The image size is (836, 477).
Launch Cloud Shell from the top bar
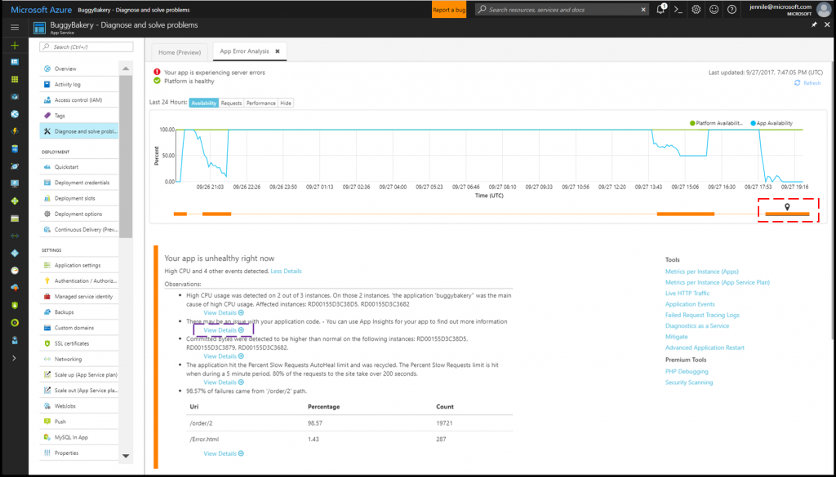tap(678, 10)
